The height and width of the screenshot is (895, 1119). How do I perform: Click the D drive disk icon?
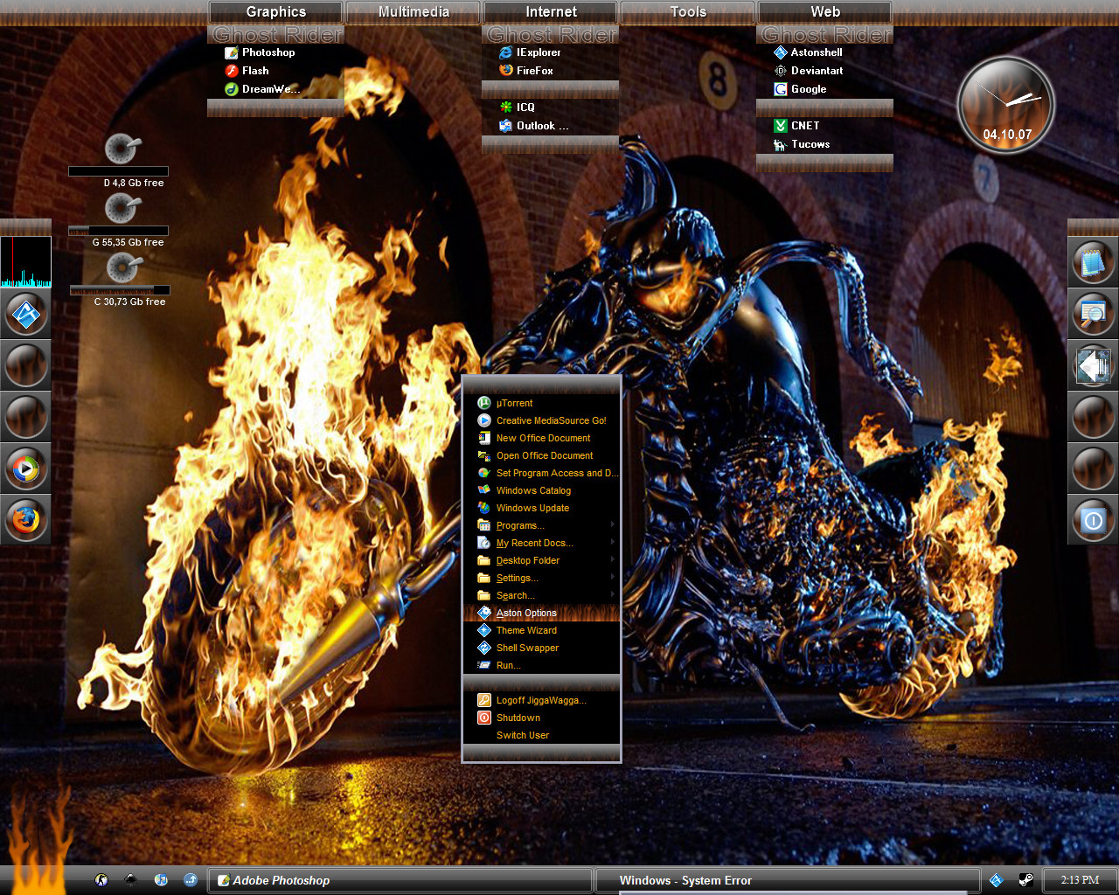(122, 149)
